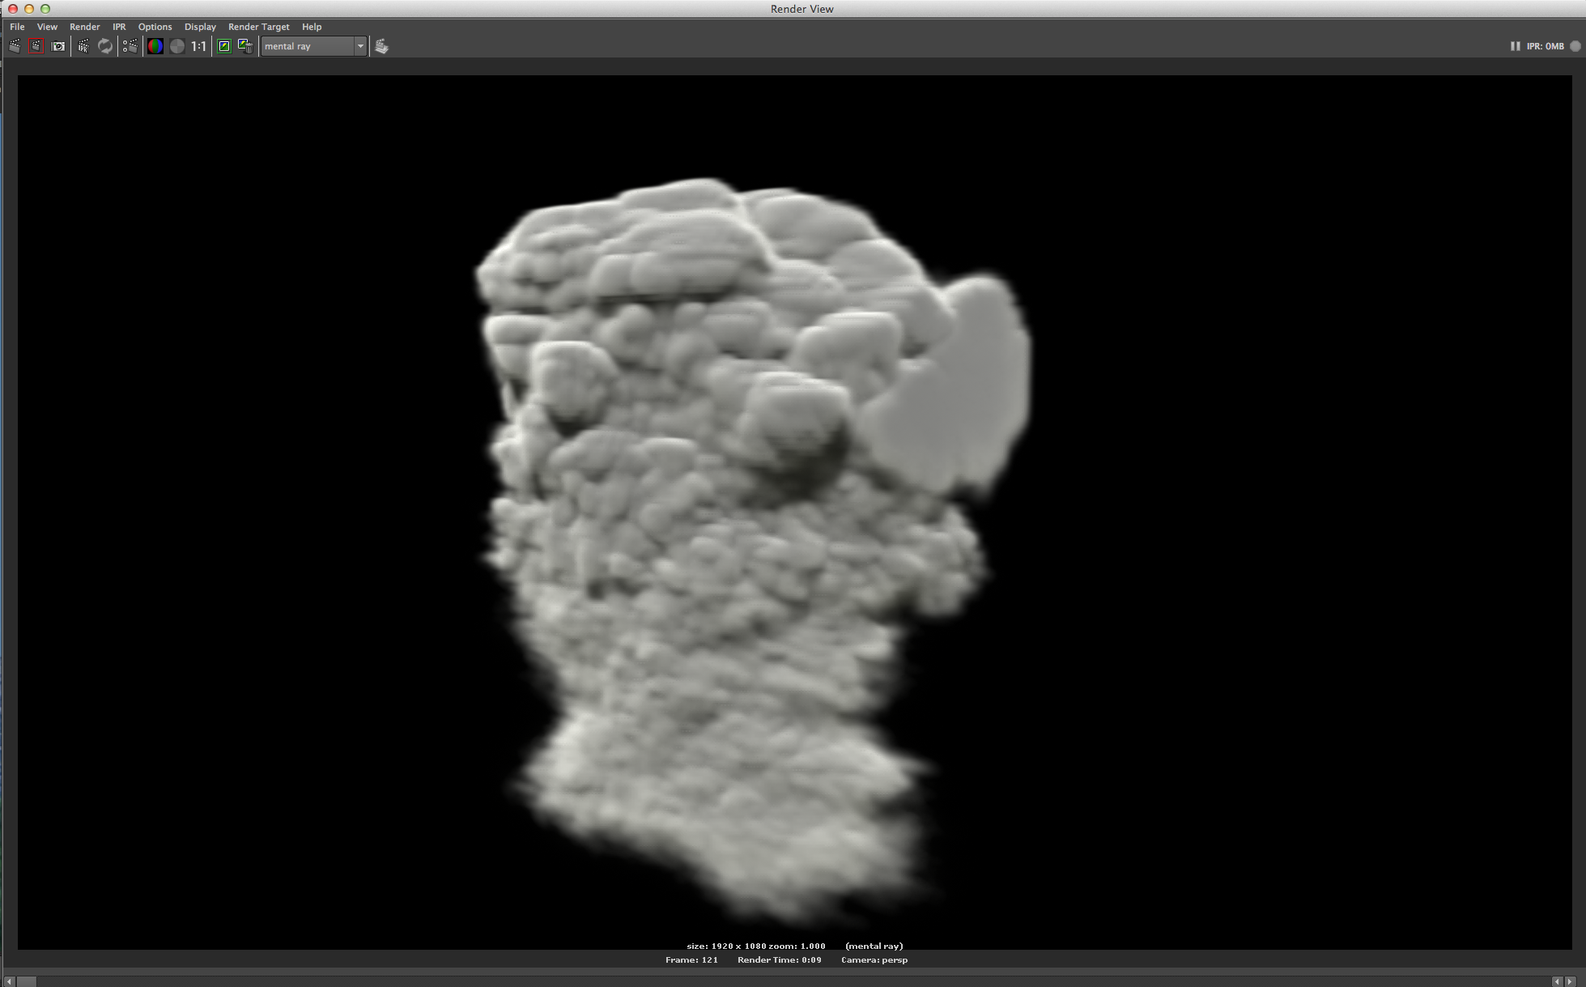
Task: Start an IPR render with the IPR icon
Action: tap(83, 46)
